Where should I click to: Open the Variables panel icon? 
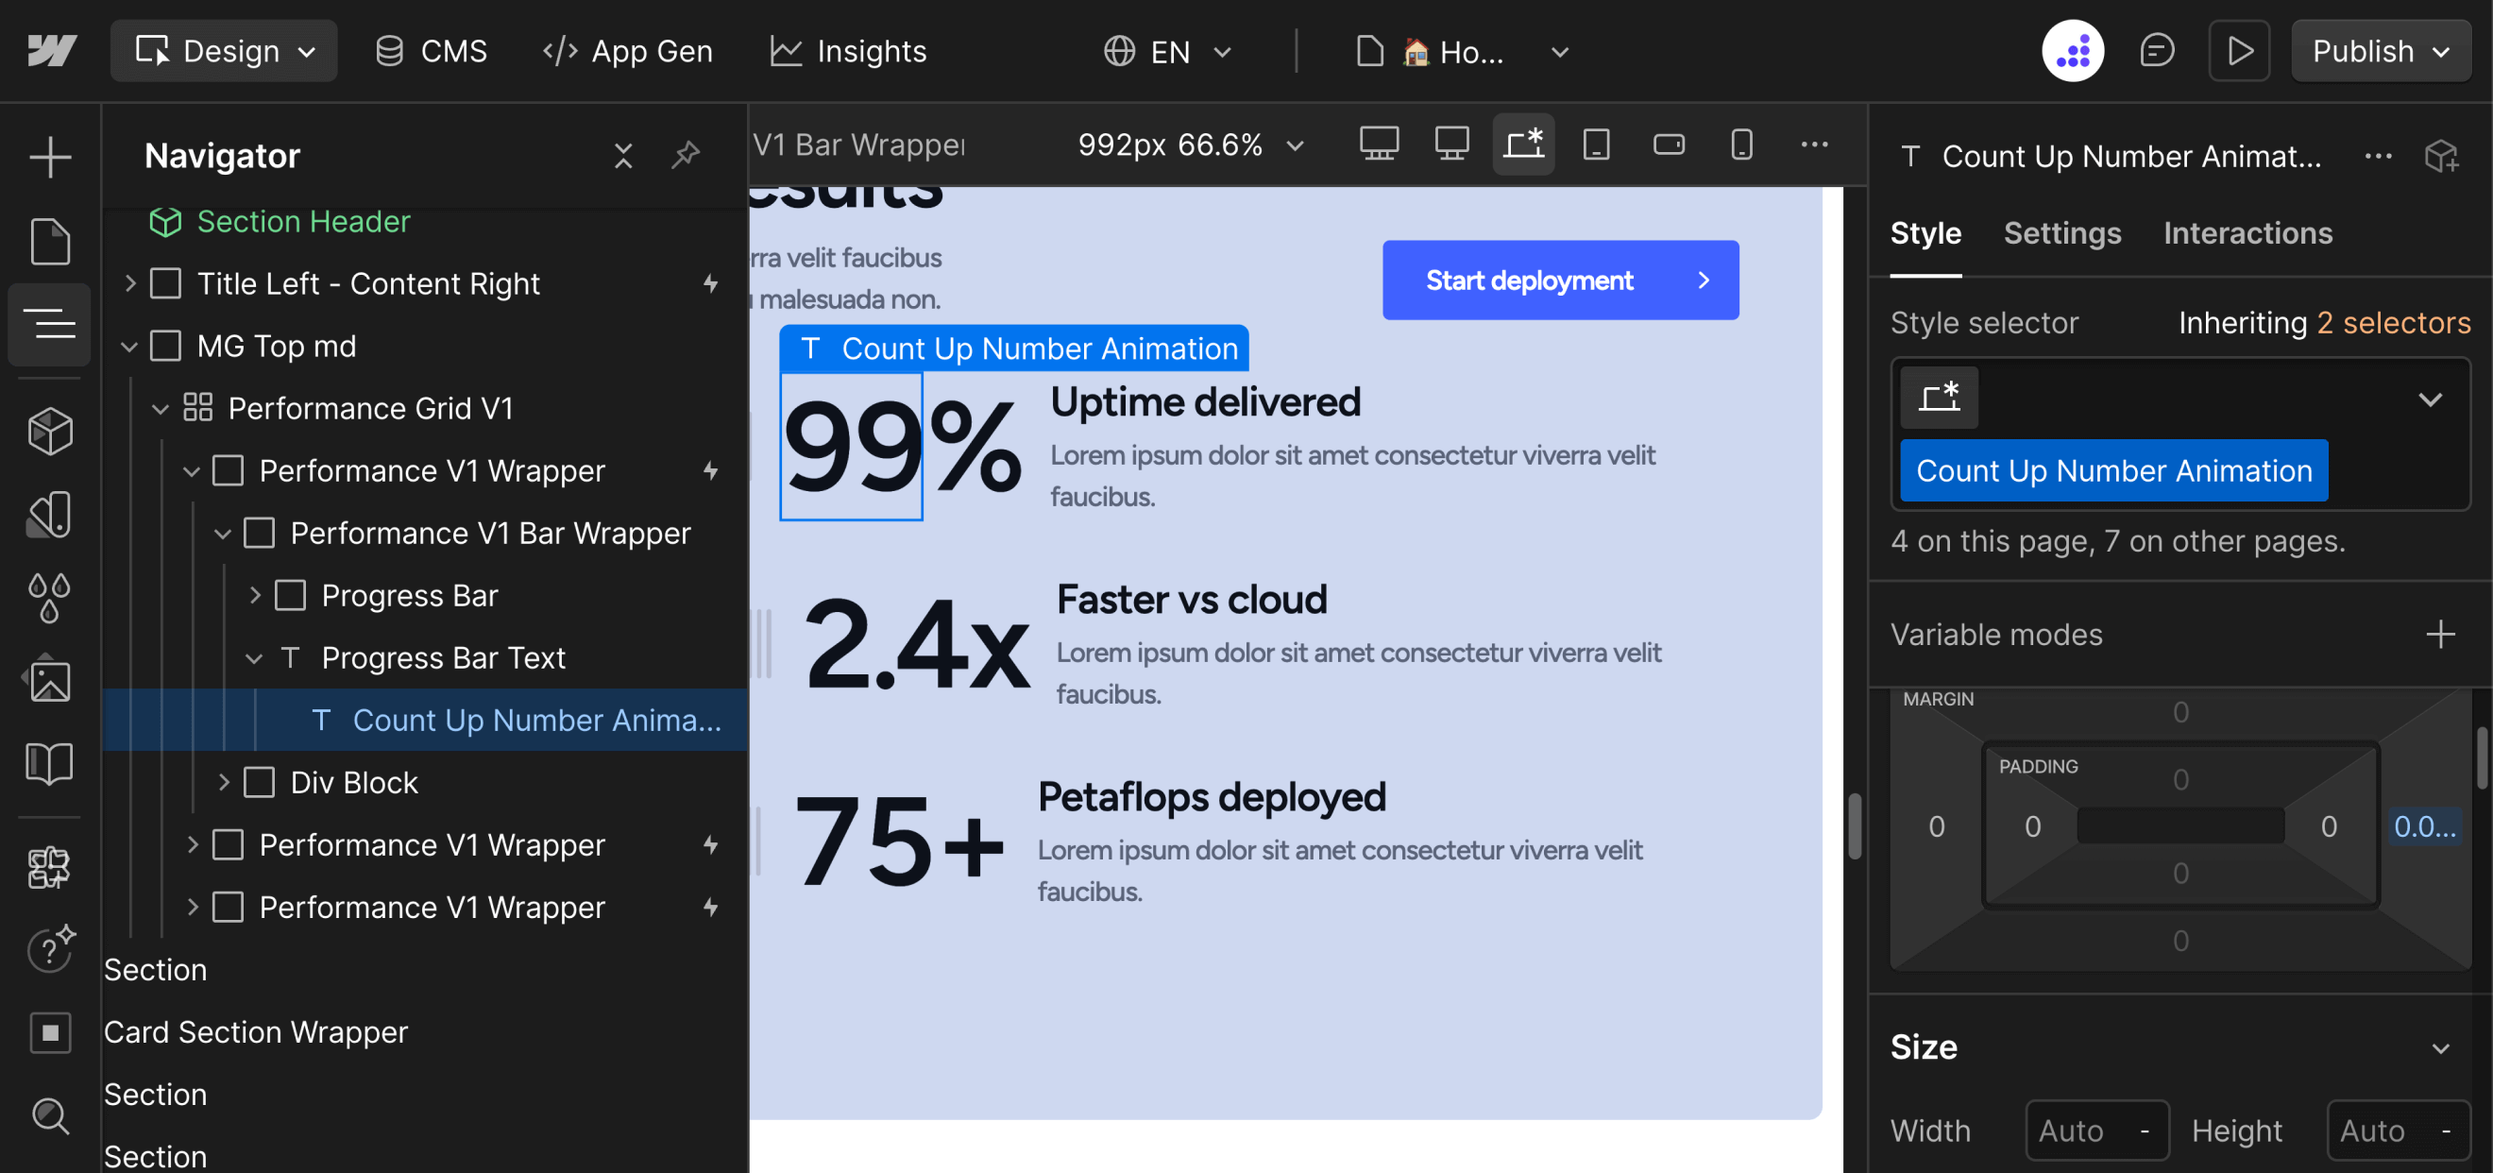click(x=49, y=514)
